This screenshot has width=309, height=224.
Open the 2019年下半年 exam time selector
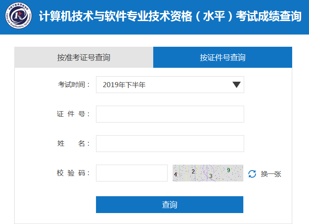coord(170,85)
